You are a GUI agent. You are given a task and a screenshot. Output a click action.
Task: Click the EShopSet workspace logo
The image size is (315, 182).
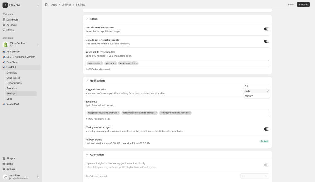click(5, 5)
